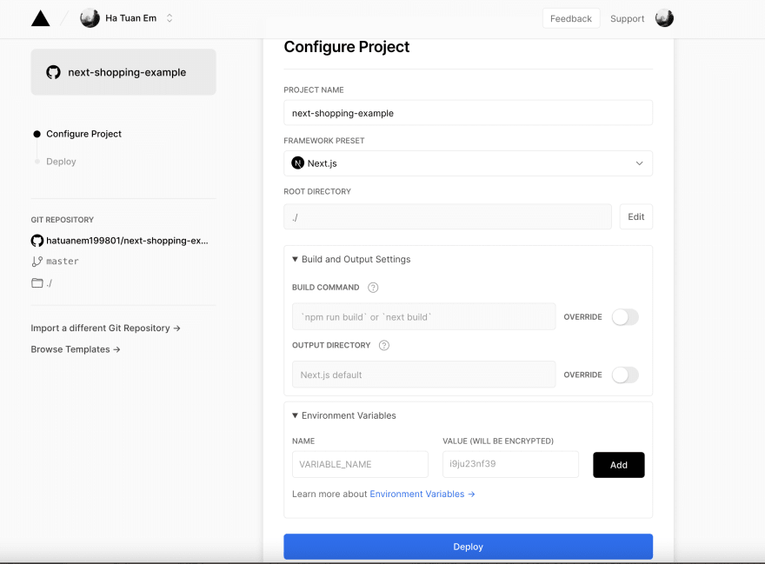Screen dimensions: 765x564
Task: Open the Support link
Action: [627, 18]
